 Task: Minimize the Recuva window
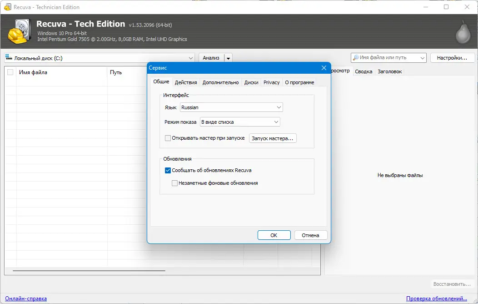426,7
